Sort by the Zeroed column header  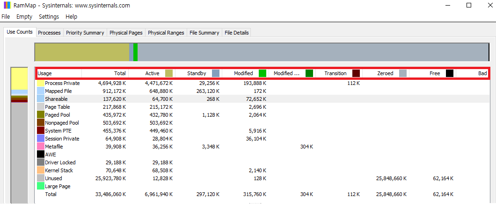coord(386,73)
